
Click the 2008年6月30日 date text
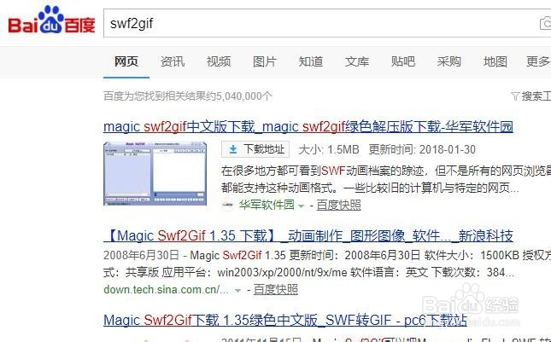141,255
